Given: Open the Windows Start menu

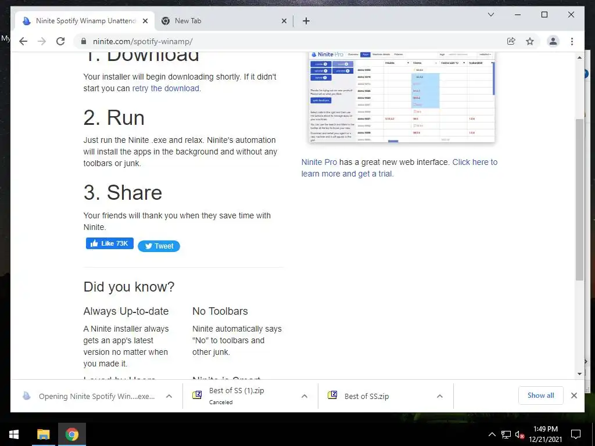Looking at the screenshot, I should 14,434.
